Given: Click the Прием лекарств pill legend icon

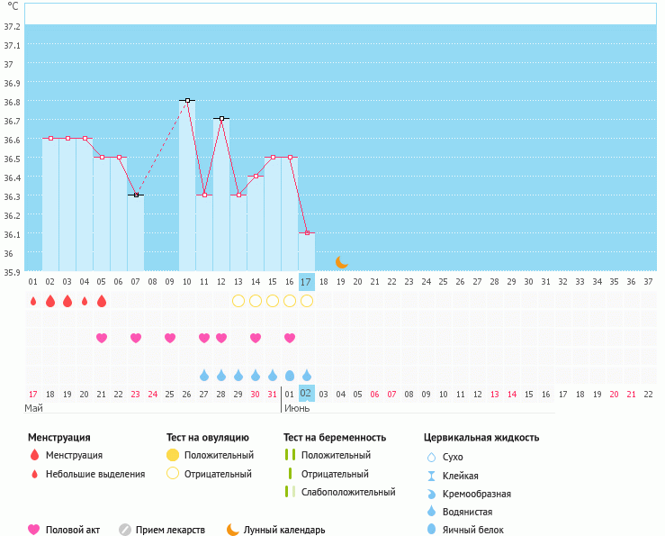Looking at the screenshot, I should (x=125, y=530).
